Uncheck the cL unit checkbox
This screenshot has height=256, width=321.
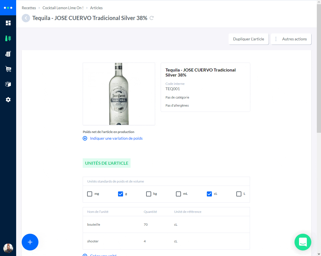tap(209, 194)
